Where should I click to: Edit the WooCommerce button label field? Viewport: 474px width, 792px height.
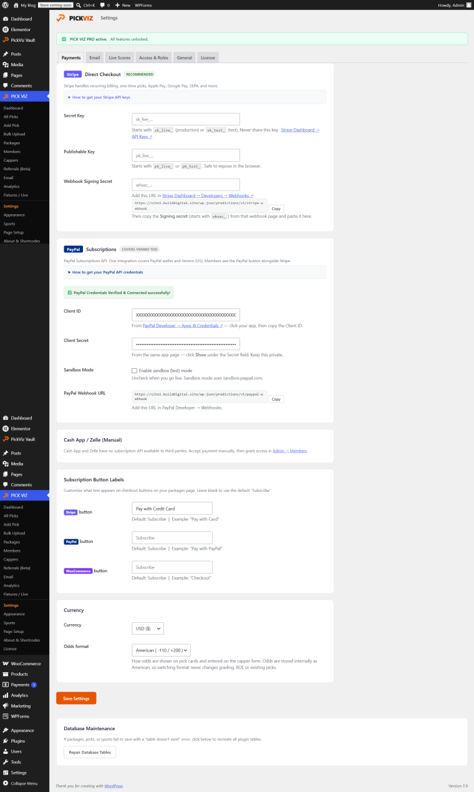172,567
